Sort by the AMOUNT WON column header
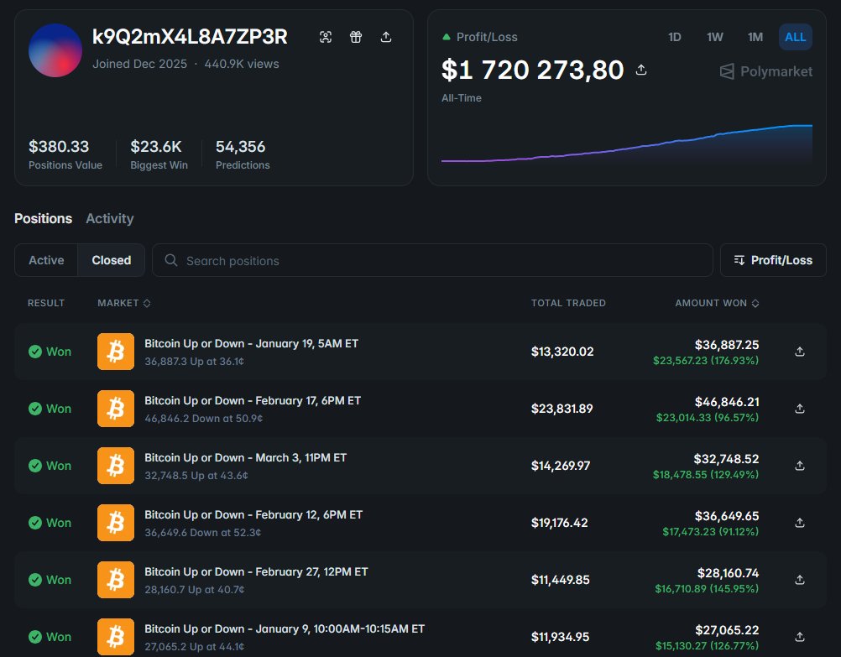 click(717, 303)
